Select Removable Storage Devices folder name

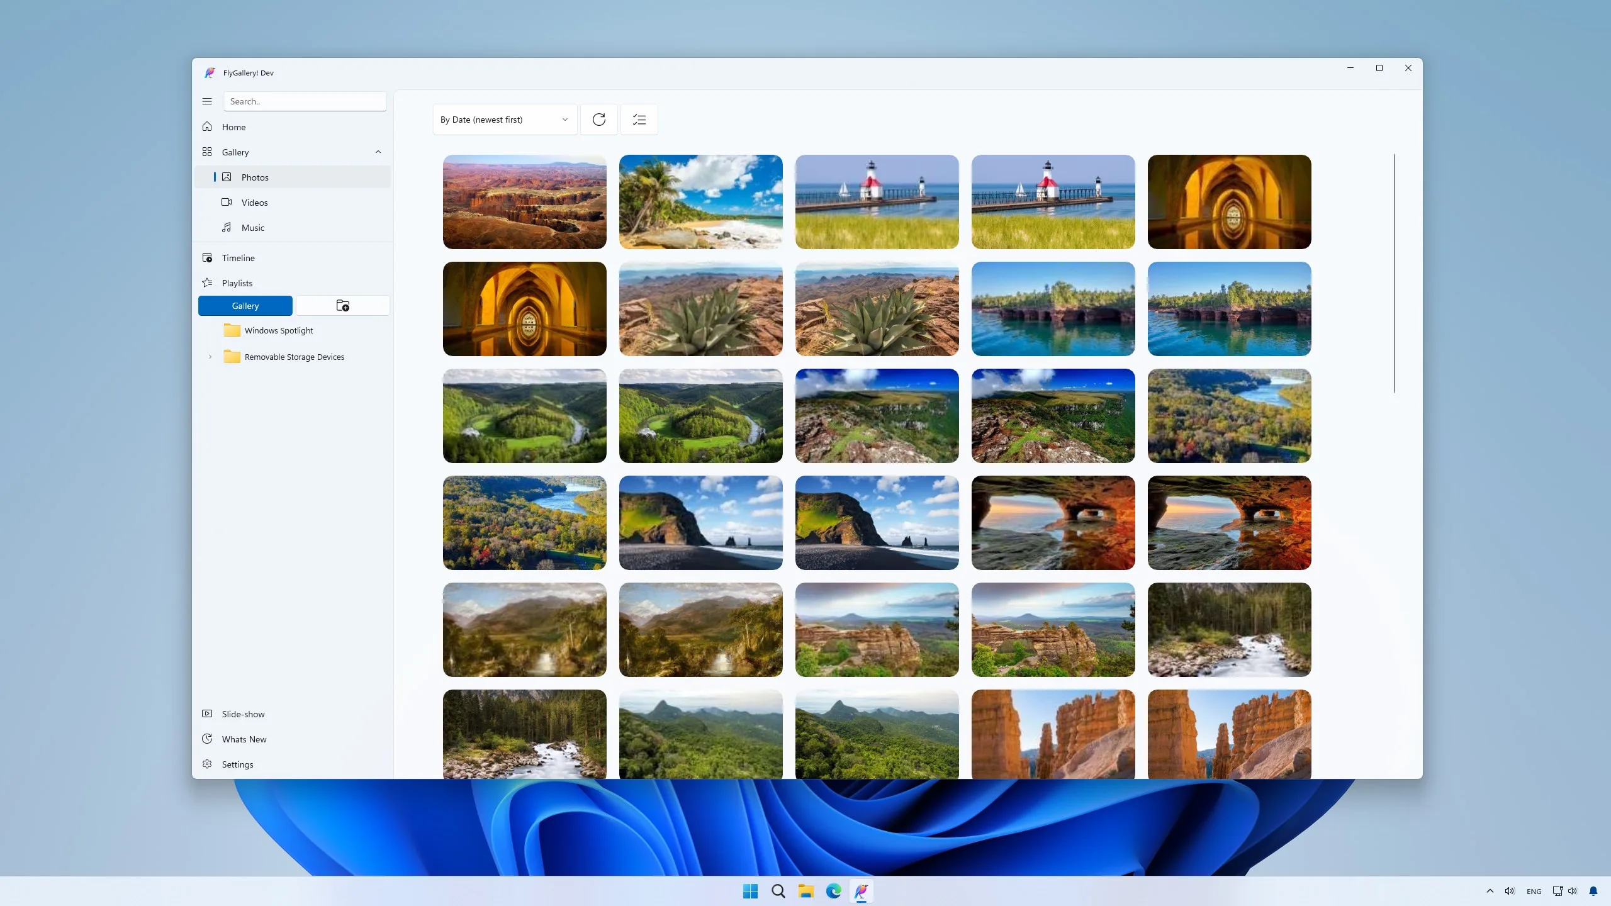click(295, 357)
